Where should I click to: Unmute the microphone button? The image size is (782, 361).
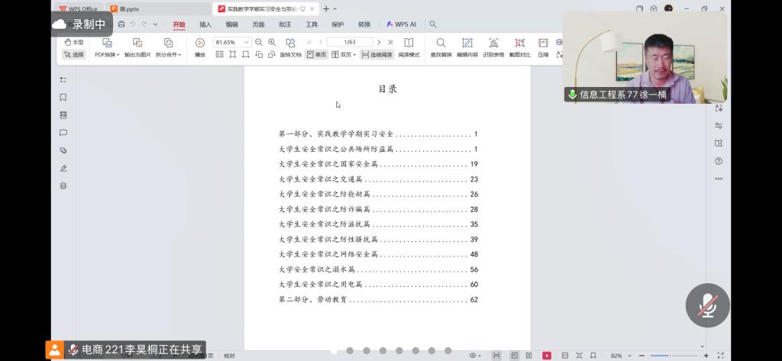point(707,305)
